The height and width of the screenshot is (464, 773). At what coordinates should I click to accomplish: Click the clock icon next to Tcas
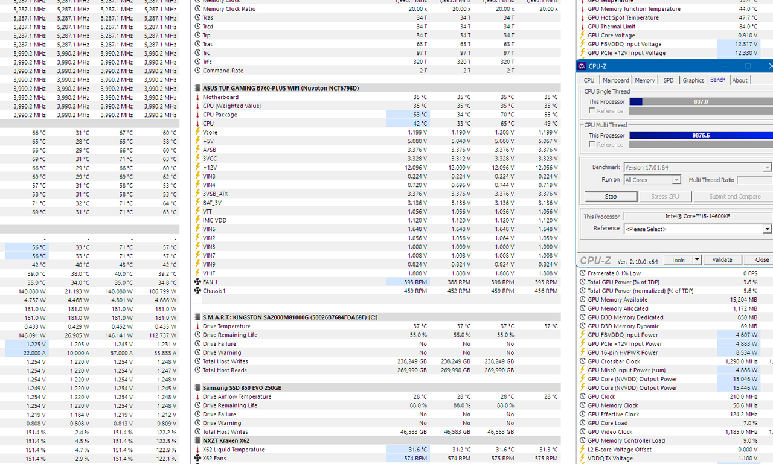pyautogui.click(x=197, y=18)
